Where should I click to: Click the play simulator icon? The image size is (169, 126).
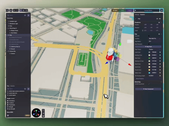(135, 10)
